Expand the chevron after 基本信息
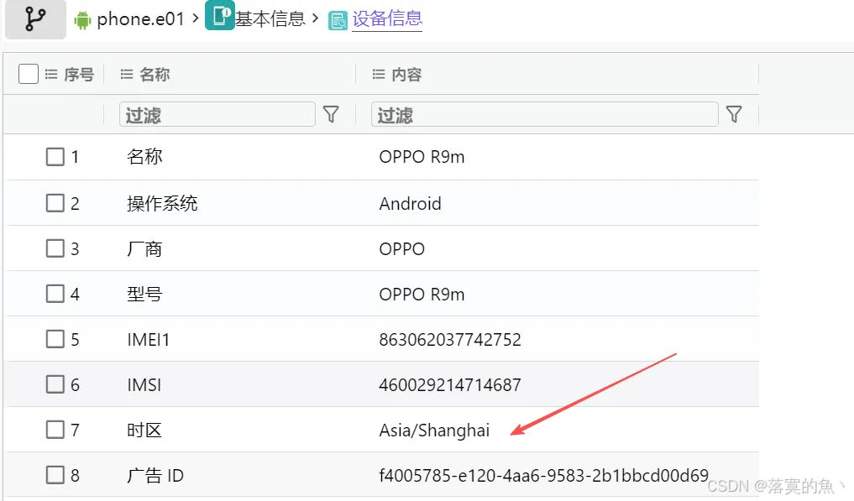 (315, 19)
